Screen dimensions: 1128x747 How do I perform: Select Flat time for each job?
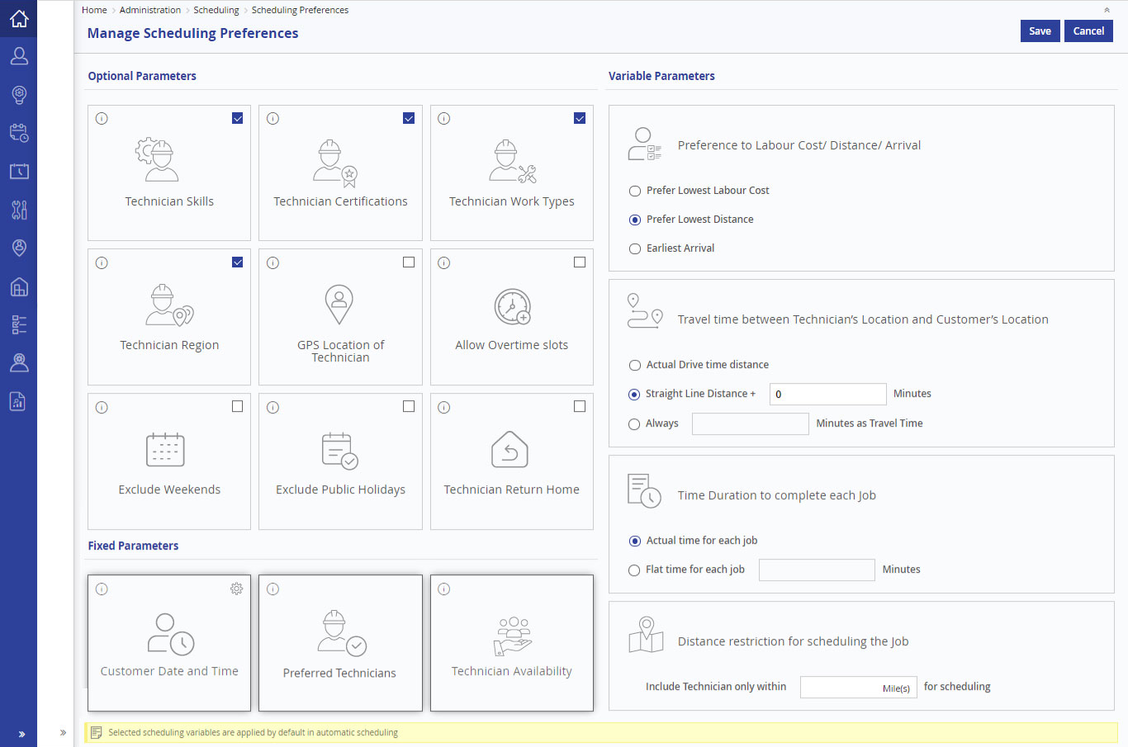coord(634,570)
